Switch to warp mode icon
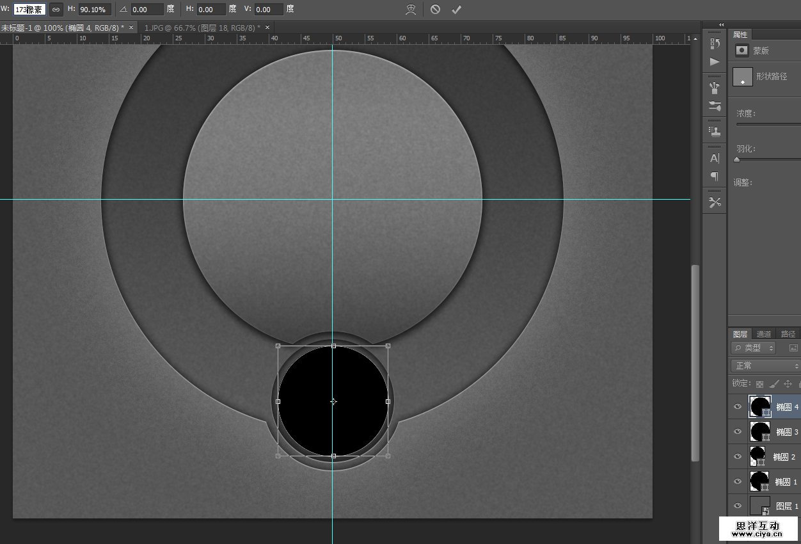 (411, 10)
